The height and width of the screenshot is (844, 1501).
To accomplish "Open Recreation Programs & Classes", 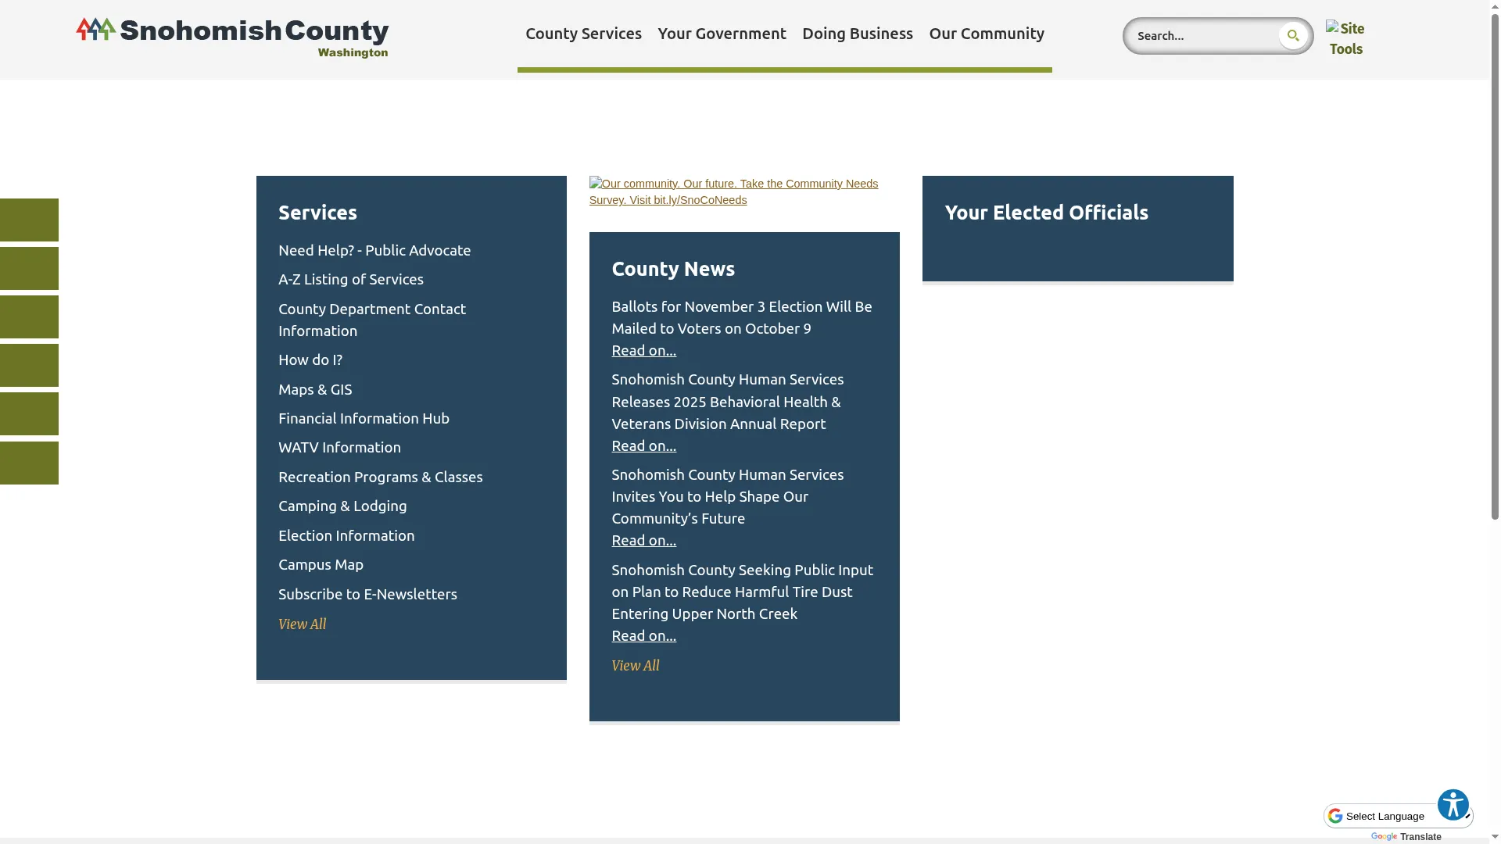I will [381, 477].
